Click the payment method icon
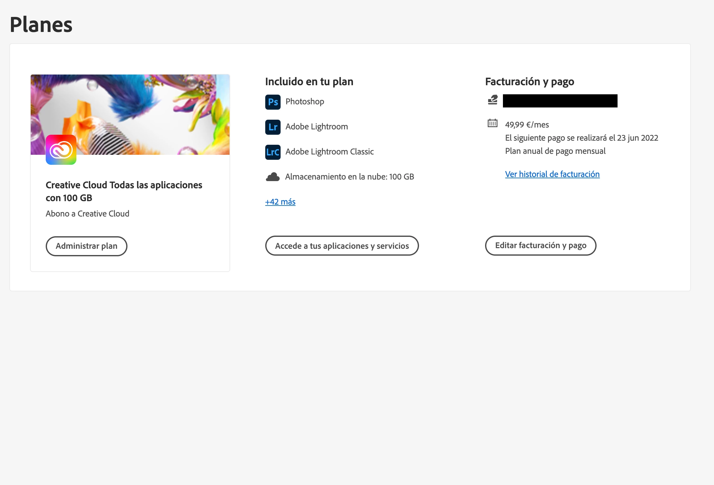The image size is (714, 485). [x=493, y=100]
